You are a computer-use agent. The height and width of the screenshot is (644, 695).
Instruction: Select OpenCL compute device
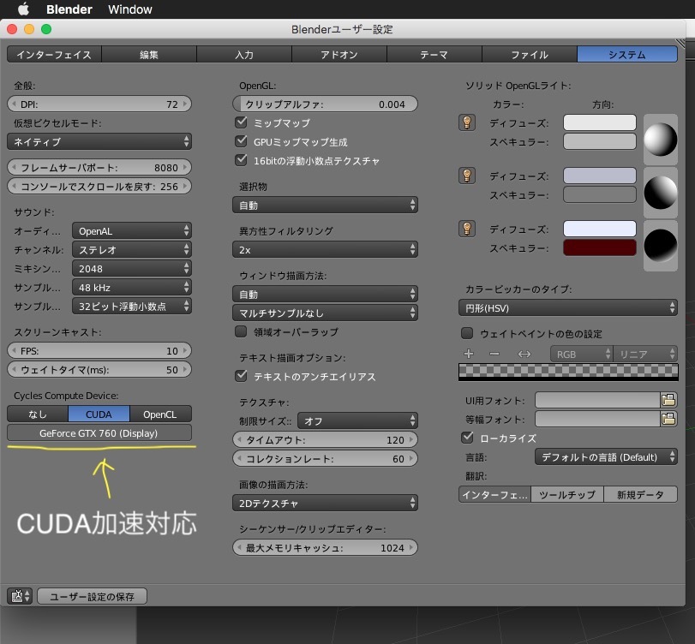(160, 414)
